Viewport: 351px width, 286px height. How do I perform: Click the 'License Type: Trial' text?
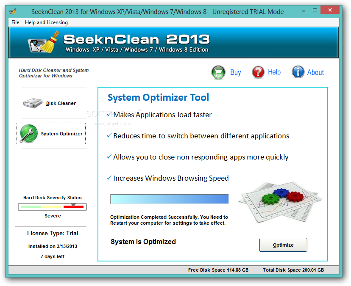tap(53, 233)
